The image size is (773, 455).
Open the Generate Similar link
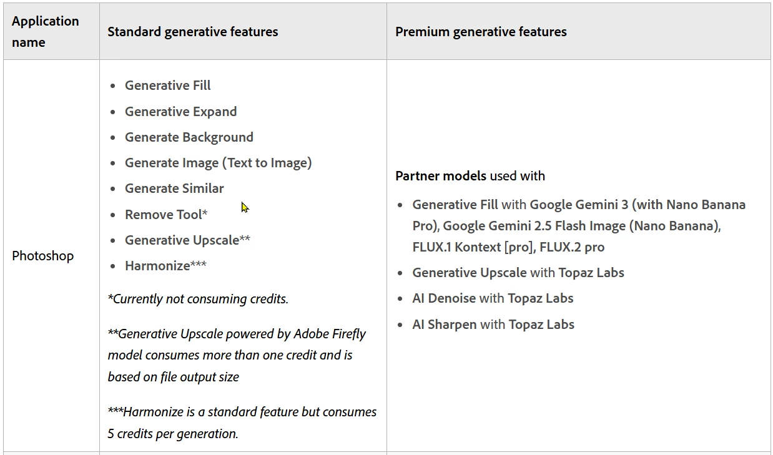click(174, 188)
